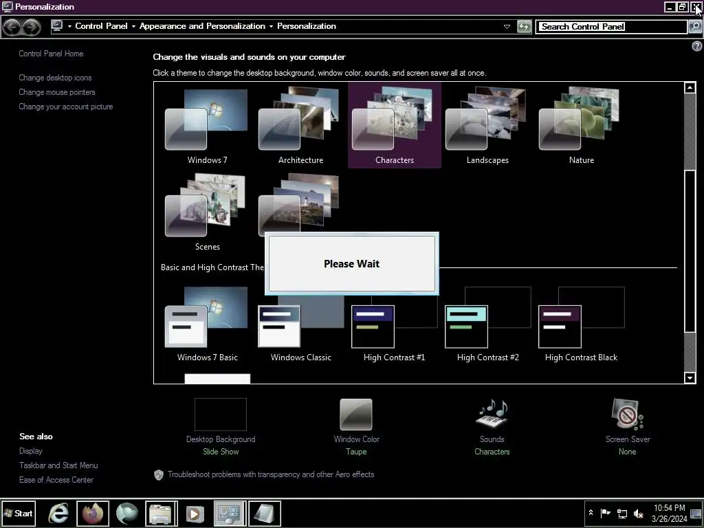
Task: Click the muted volume tray icon
Action: tap(638, 513)
